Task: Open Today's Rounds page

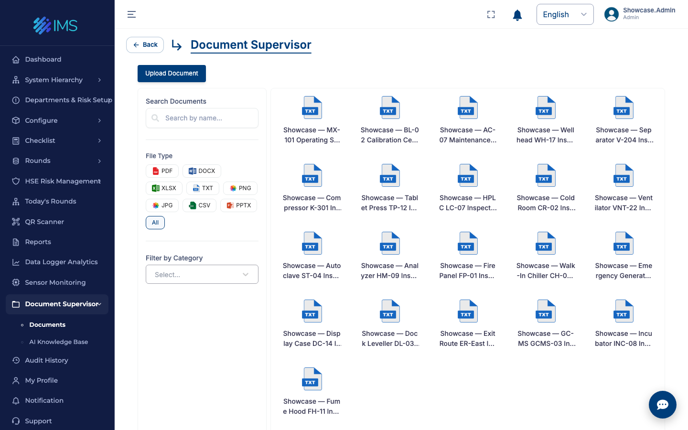Action: tap(57, 201)
